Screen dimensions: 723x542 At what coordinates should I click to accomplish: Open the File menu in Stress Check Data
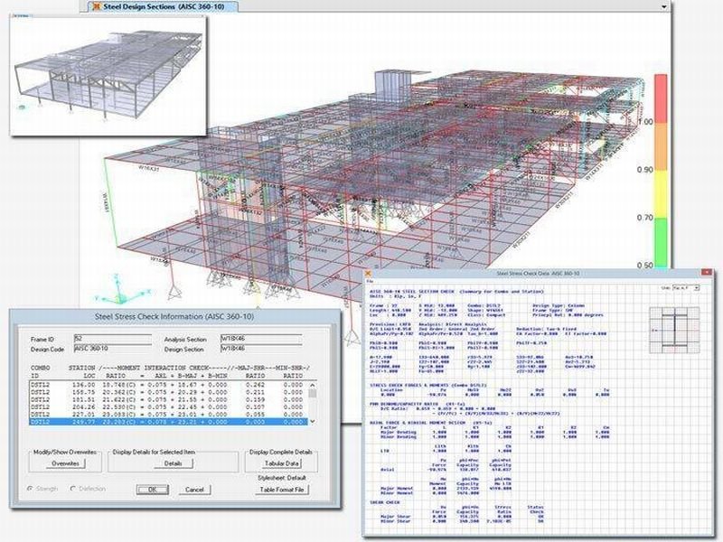(369, 280)
